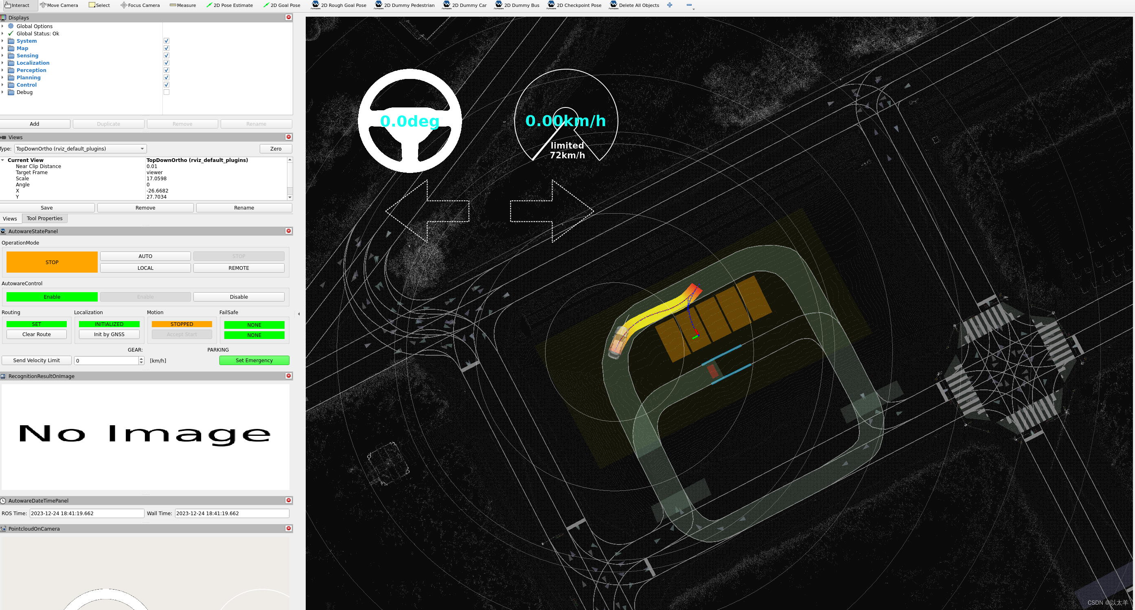Switch to the Tool Properties tab

[44, 219]
